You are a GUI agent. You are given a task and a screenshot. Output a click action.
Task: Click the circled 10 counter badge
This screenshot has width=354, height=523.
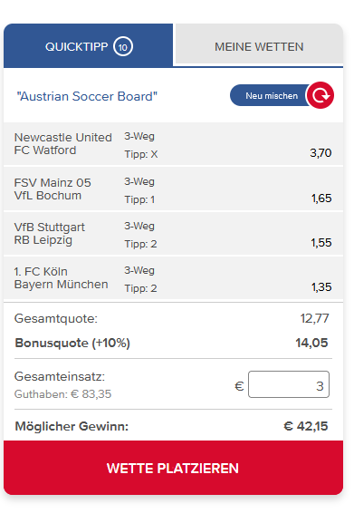pyautogui.click(x=123, y=47)
